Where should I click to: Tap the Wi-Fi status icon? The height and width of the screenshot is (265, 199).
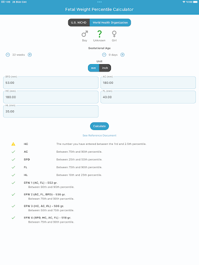[184, 2]
